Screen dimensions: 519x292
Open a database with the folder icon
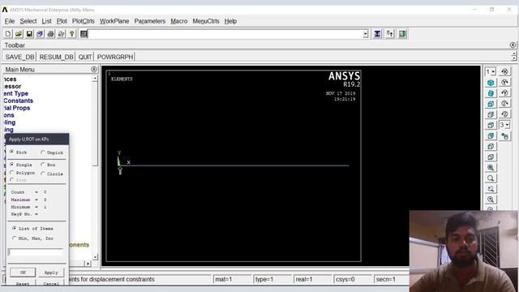tap(19, 34)
